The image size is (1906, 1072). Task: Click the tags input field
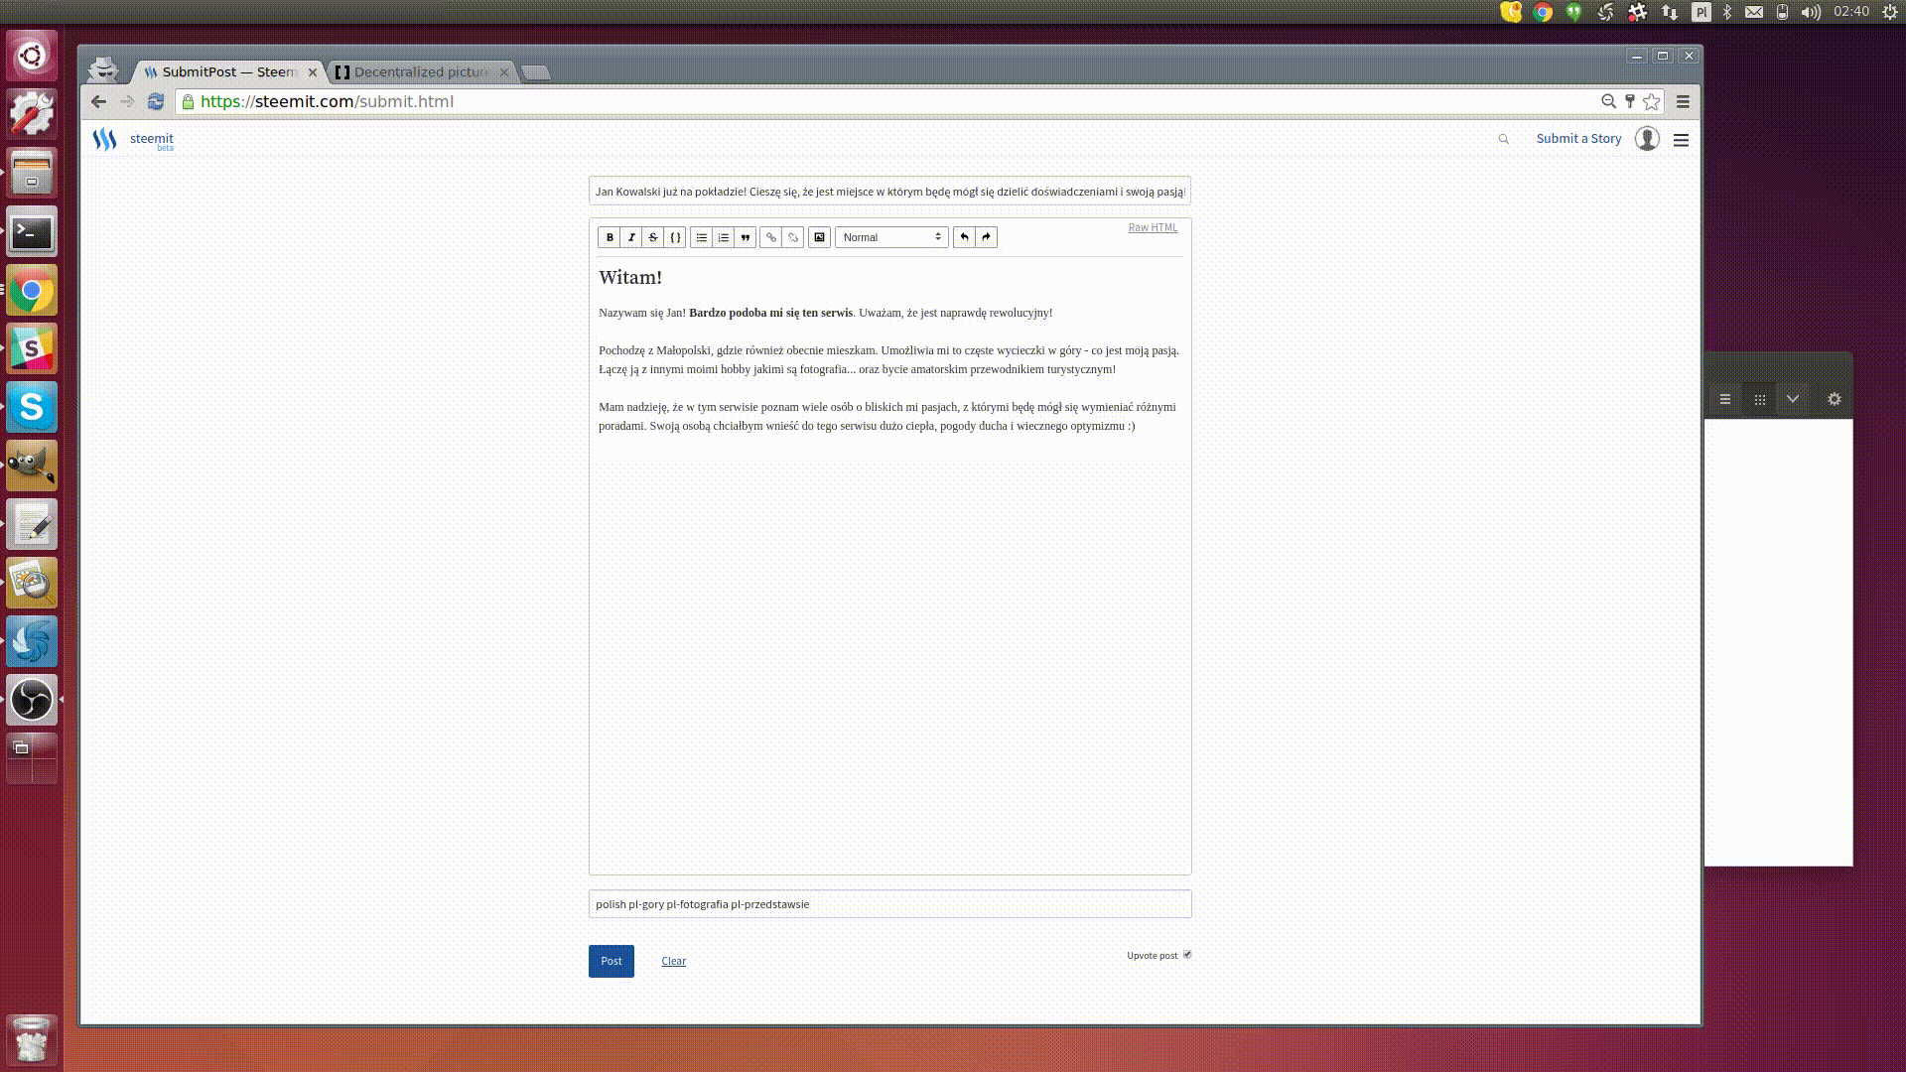(x=889, y=904)
